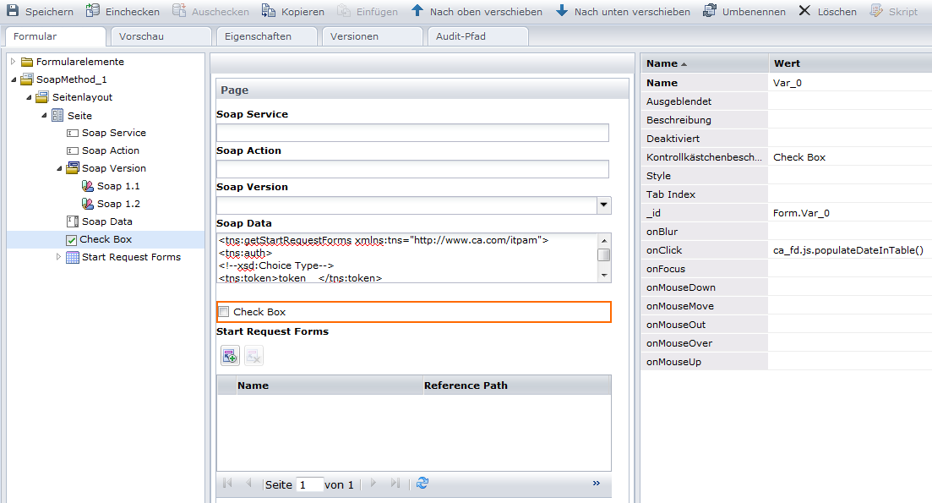
Task: Click the Umbenennen rename icon
Action: pos(709,11)
